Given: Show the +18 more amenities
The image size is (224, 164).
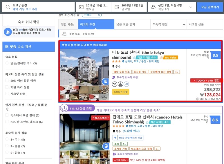Looking at the screenshot, I should click(126, 84).
